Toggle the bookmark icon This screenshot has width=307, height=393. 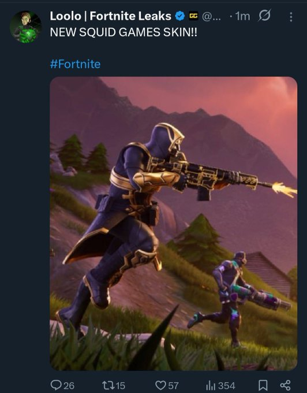(263, 385)
